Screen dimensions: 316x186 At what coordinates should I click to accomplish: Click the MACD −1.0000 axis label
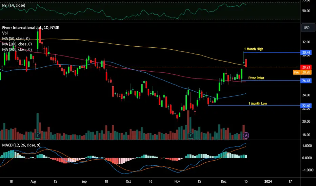(x=308, y=170)
